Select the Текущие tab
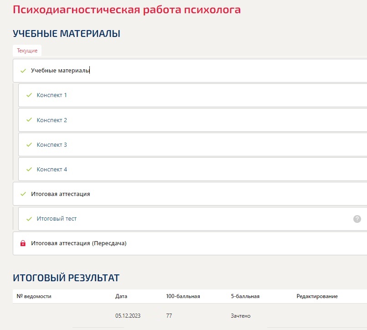367x330 pixels. (x=27, y=51)
